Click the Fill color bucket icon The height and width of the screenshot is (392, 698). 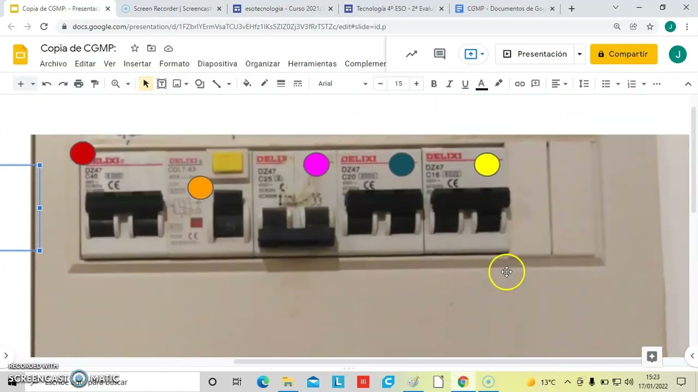pyautogui.click(x=247, y=84)
